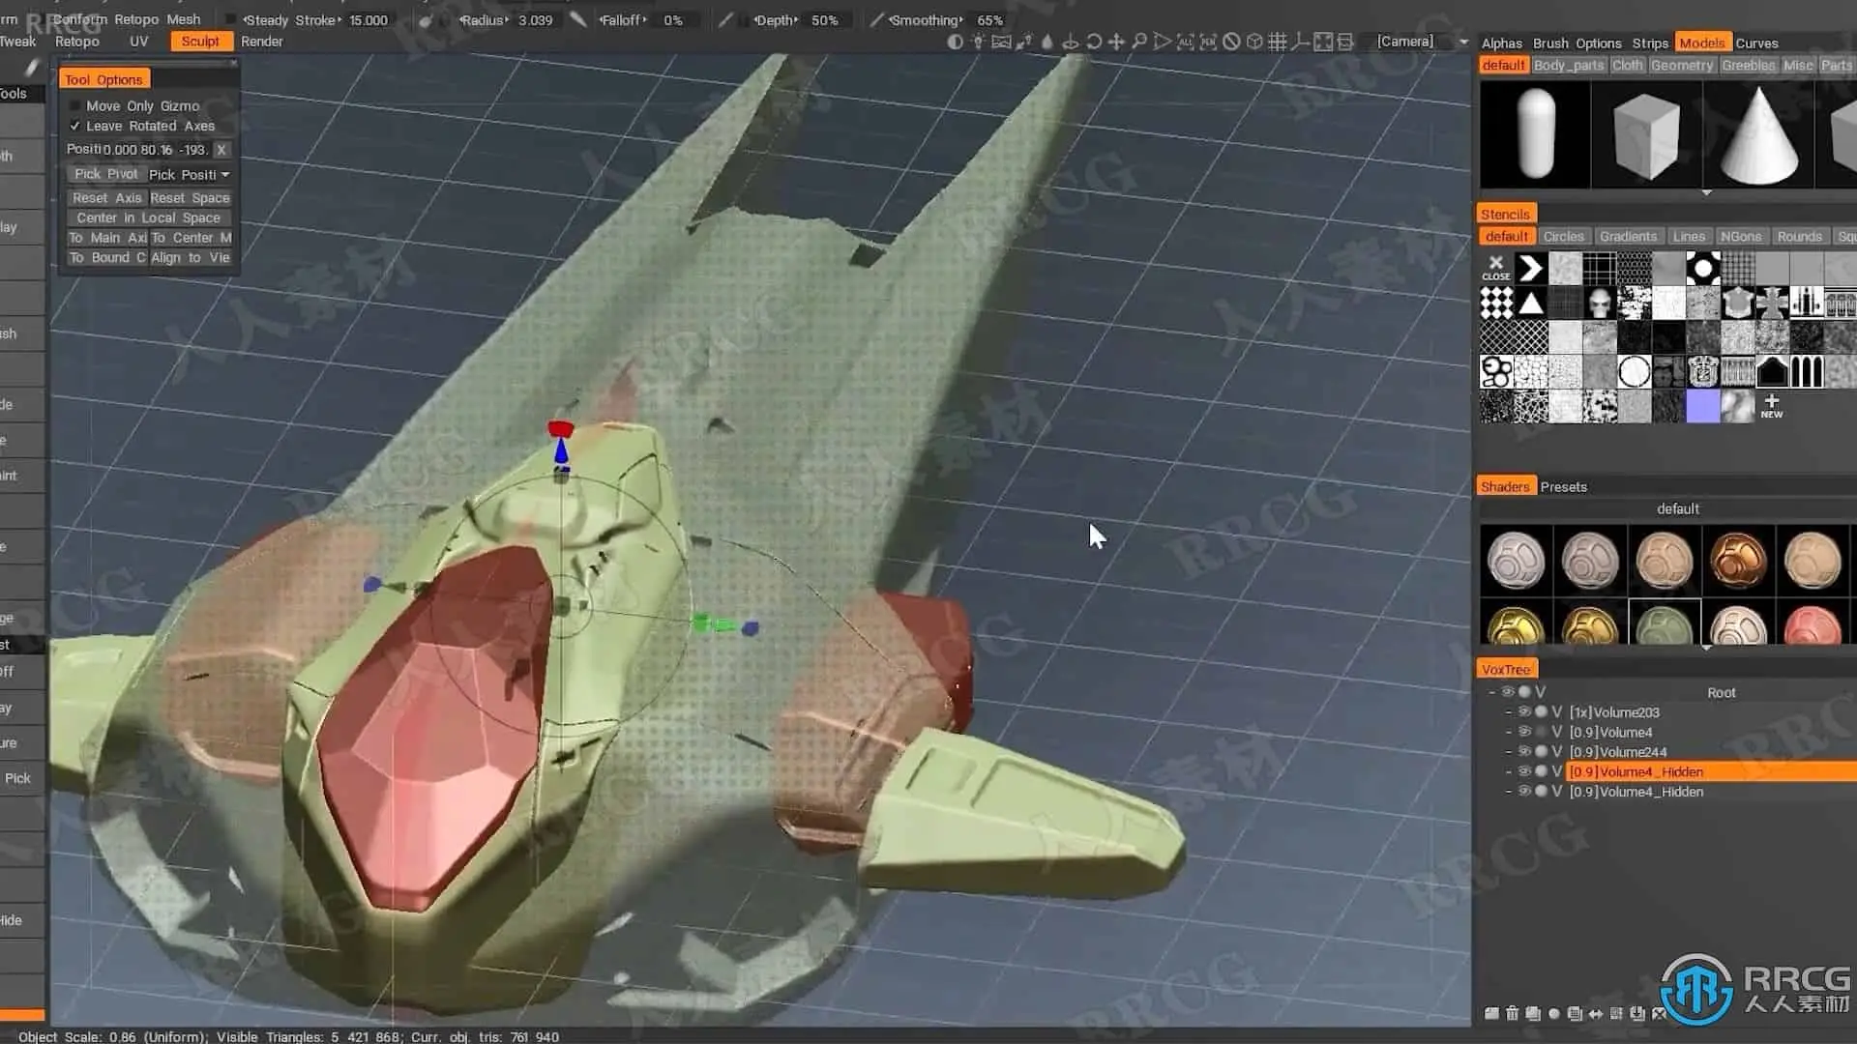Screen dimensions: 1857x1044
Task: Select the cone primitive model thumbnail
Action: tap(1757, 135)
